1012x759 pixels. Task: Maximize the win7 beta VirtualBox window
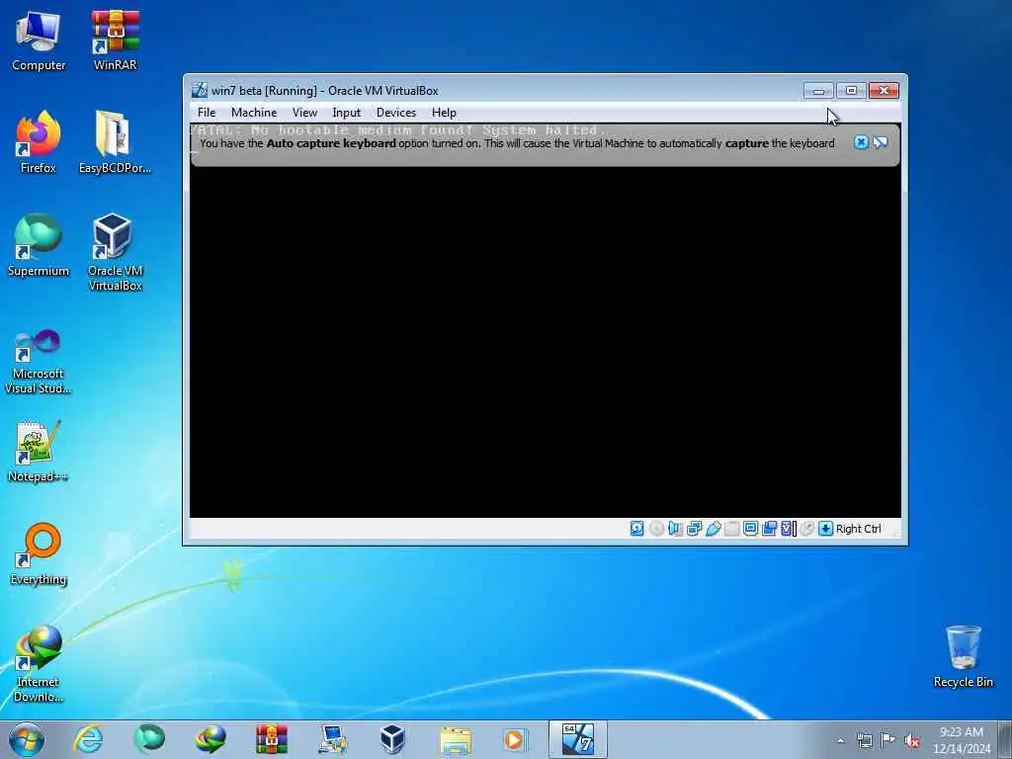point(851,90)
